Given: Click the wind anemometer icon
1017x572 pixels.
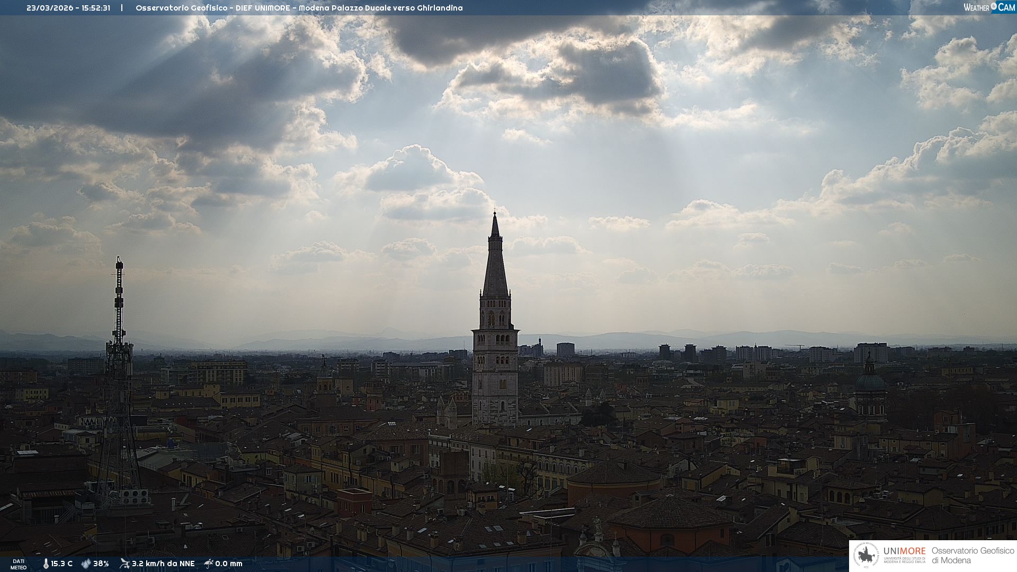Looking at the screenshot, I should click(124, 564).
